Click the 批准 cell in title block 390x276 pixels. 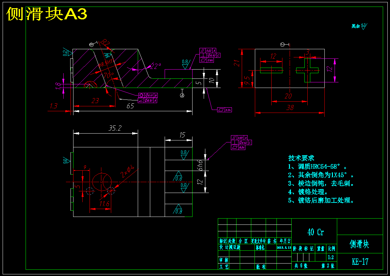[260, 267]
